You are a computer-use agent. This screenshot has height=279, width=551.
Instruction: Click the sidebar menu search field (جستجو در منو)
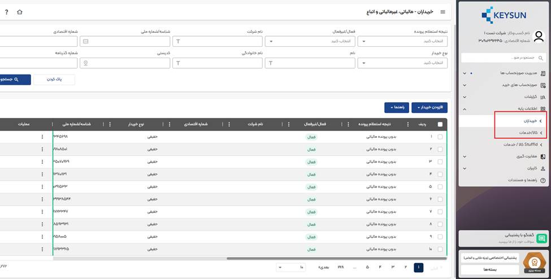[503, 58]
